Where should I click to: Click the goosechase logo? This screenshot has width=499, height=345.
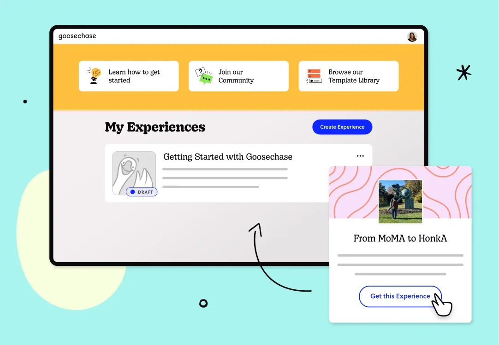pos(77,36)
